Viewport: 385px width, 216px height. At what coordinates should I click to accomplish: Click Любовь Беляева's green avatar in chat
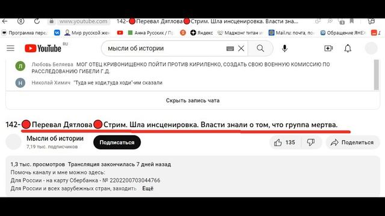point(20,66)
